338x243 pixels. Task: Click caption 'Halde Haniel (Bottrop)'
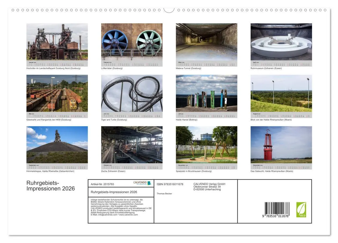(187, 120)
